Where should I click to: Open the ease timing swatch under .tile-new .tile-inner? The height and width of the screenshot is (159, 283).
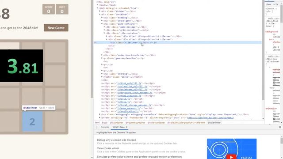click(x=274, y=83)
